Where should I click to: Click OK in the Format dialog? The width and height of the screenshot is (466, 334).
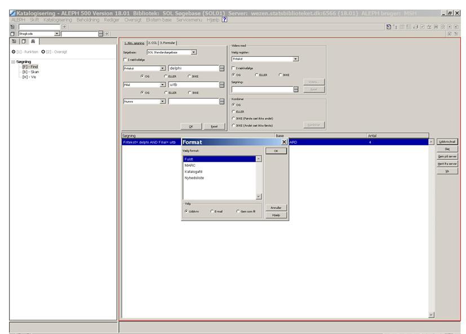pos(276,151)
